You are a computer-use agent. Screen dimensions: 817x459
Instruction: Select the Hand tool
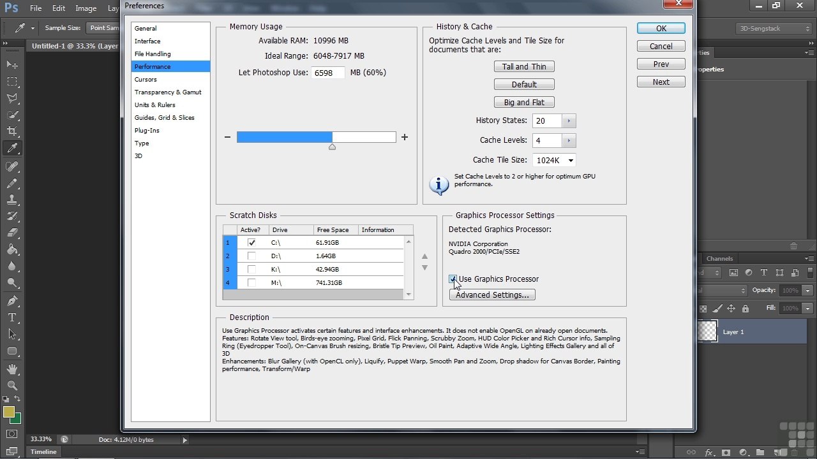point(12,369)
